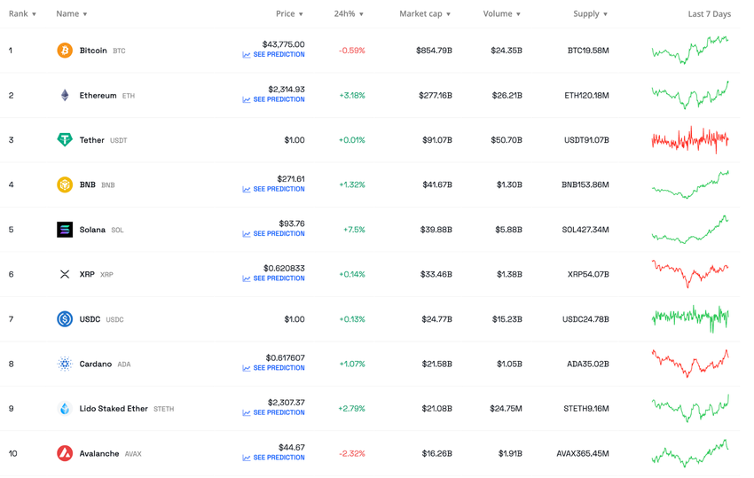This screenshot has width=754, height=478.
Task: Click Avalanche 24h change -2.32%
Action: 352,453
